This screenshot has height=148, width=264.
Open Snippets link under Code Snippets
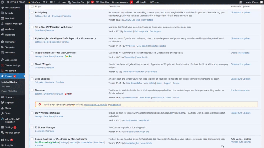[39, 82]
